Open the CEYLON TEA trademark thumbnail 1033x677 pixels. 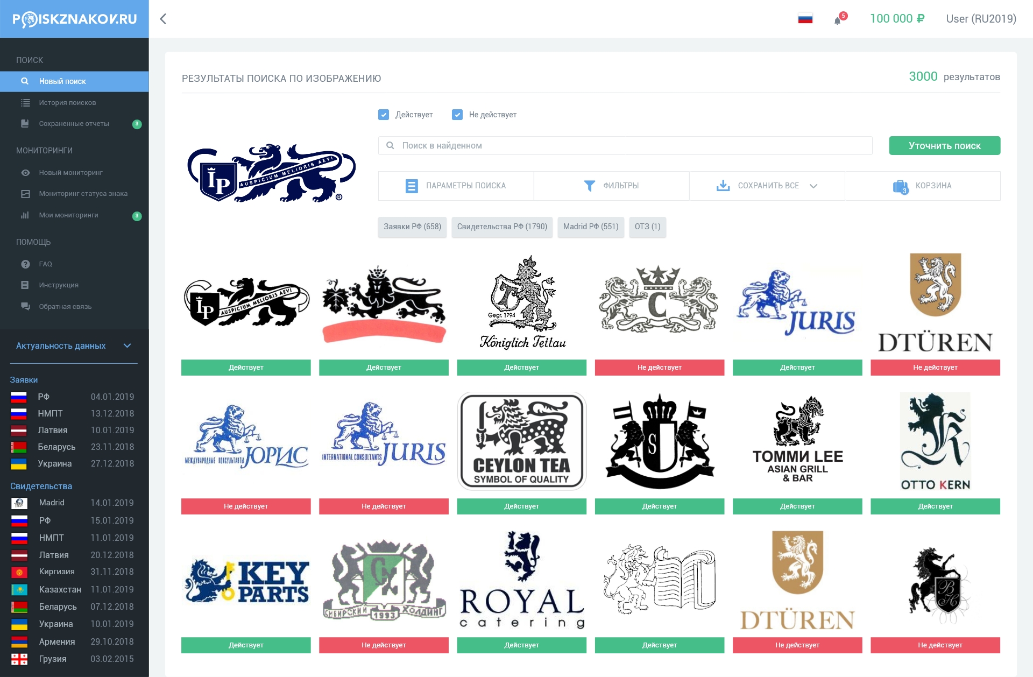[x=521, y=441]
